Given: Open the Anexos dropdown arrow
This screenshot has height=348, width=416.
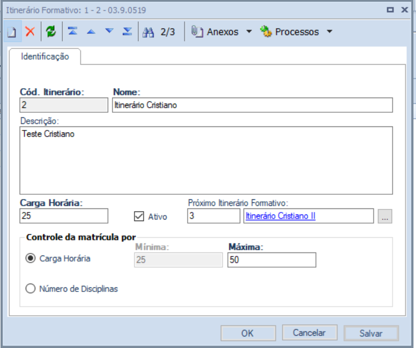Looking at the screenshot, I should click(249, 31).
